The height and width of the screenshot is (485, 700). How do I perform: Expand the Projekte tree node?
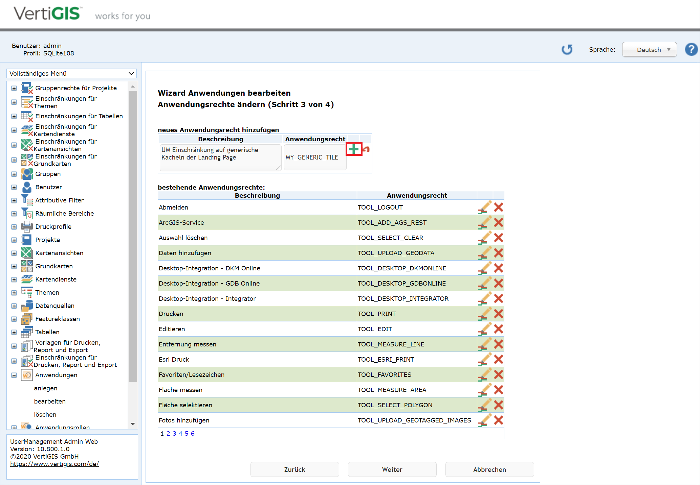(x=14, y=240)
